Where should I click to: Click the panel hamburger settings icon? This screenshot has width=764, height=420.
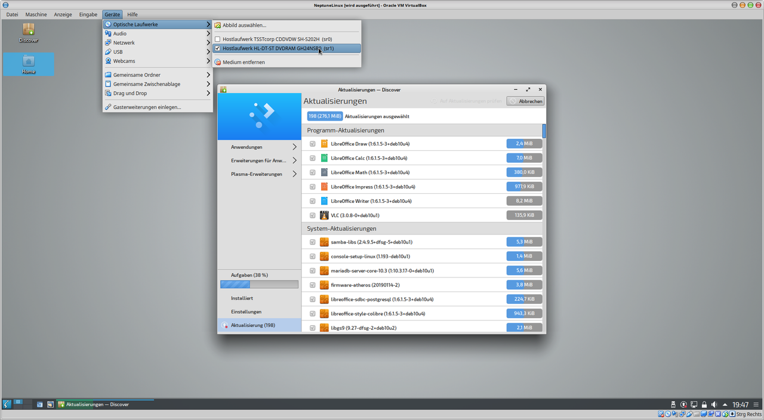coord(757,404)
